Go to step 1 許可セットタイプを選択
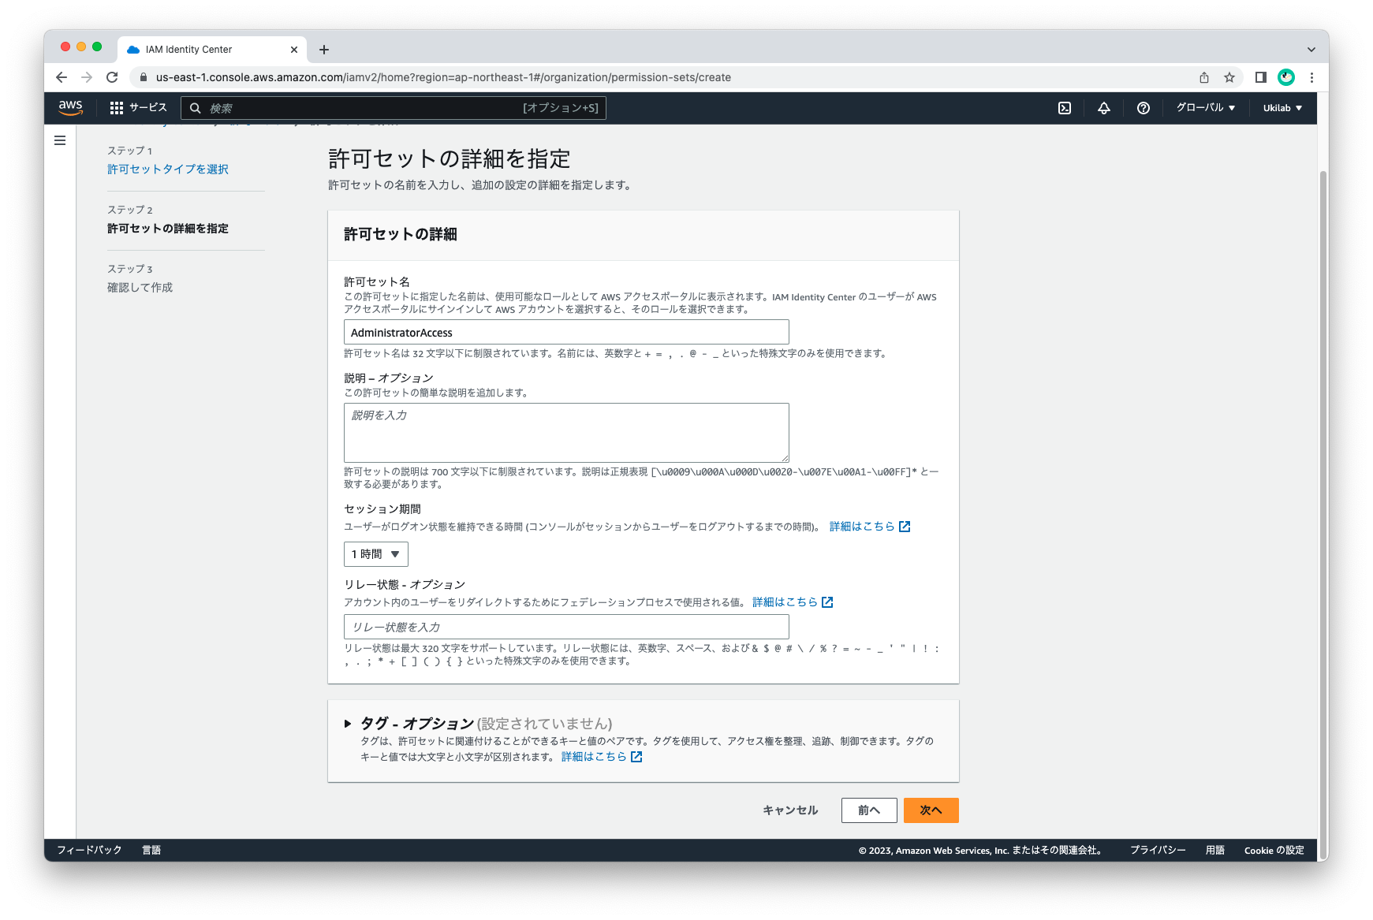The height and width of the screenshot is (920, 1373). [168, 169]
